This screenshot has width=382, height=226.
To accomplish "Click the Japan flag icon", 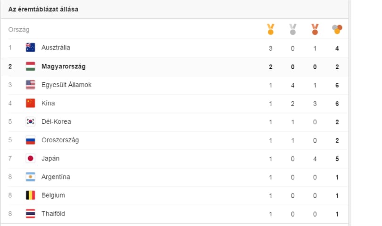I will pos(31,158).
